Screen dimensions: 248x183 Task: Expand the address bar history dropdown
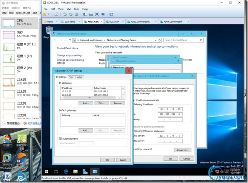coord(156,40)
